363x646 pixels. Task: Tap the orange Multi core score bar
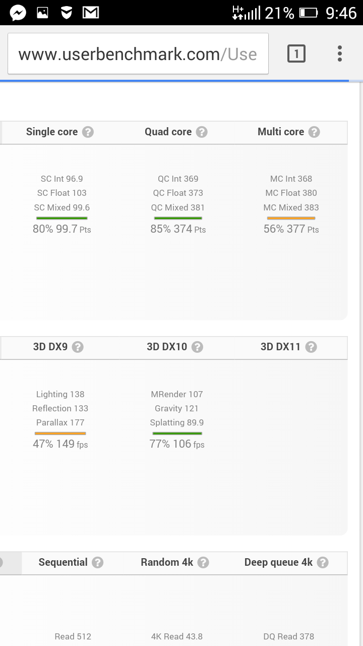click(291, 218)
